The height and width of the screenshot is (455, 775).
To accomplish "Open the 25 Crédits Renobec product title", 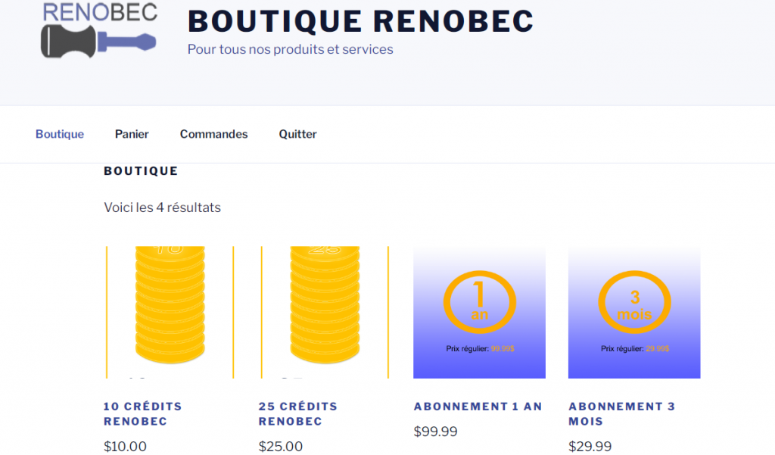I will 297,413.
